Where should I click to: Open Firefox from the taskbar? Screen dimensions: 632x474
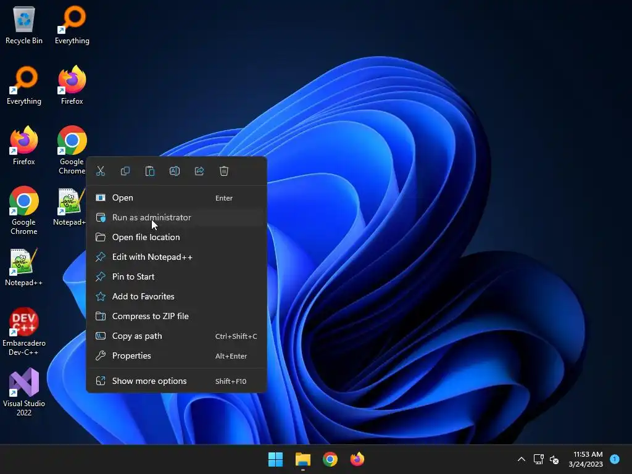click(x=357, y=459)
